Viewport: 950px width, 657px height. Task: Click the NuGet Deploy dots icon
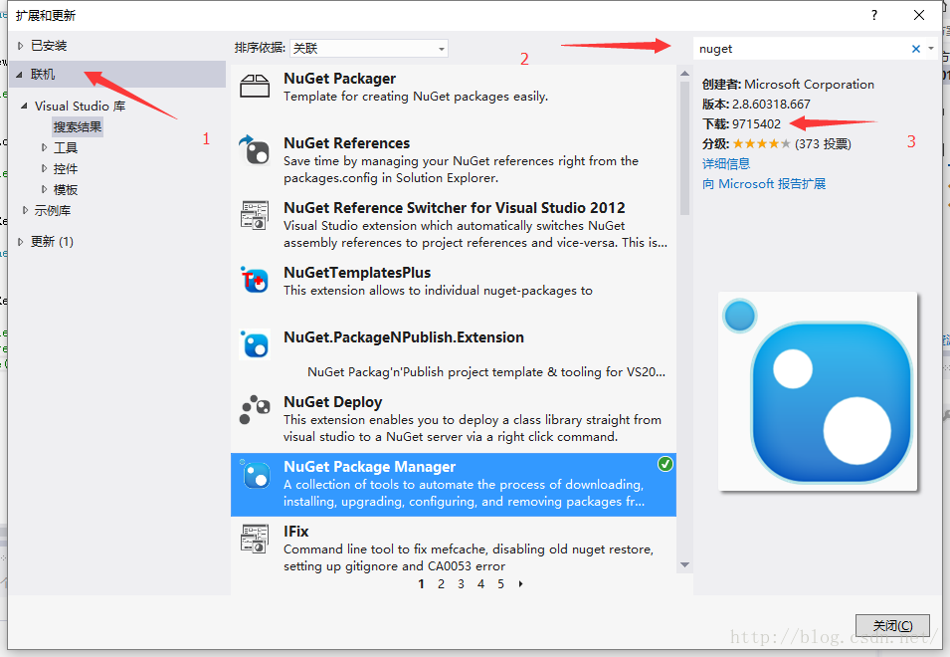point(255,410)
